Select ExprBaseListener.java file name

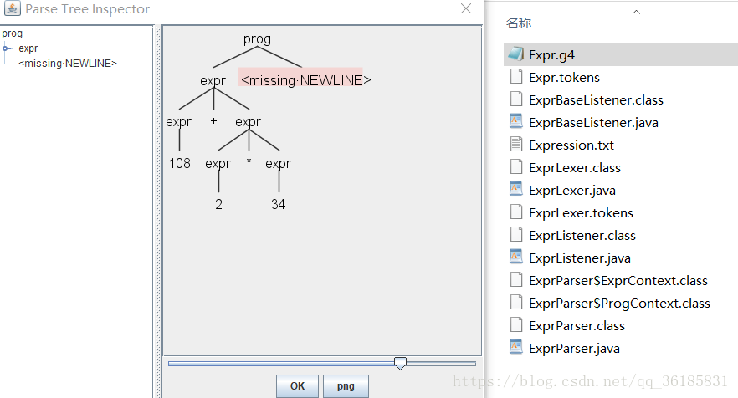(593, 123)
